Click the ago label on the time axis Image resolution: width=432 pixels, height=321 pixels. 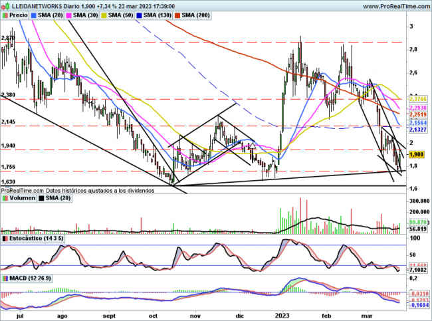tap(62, 316)
